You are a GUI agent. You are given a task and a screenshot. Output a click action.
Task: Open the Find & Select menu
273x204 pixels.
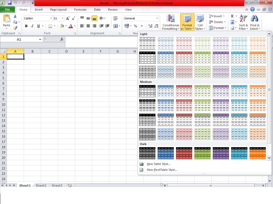coord(255,22)
